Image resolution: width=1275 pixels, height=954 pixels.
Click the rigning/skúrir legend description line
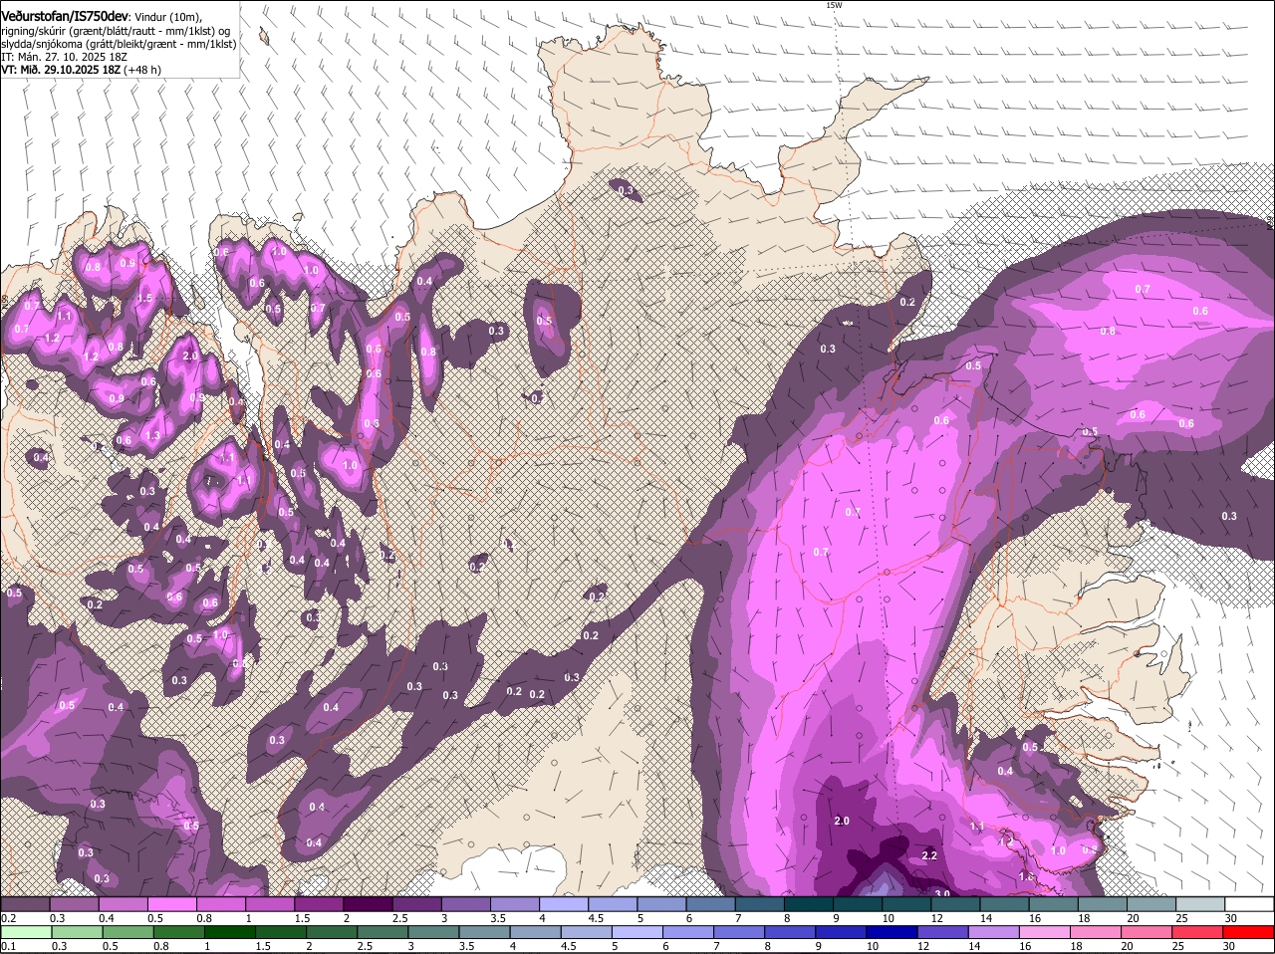coord(116,31)
